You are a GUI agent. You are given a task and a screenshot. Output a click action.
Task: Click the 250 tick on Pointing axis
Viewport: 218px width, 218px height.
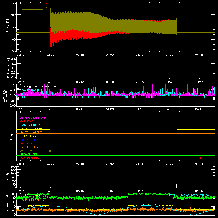(13, 3)
